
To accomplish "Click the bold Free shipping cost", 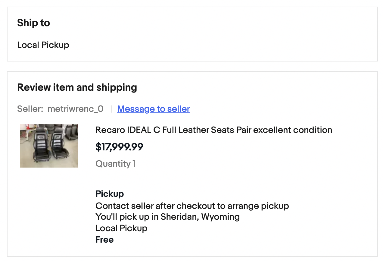I will click(x=104, y=240).
